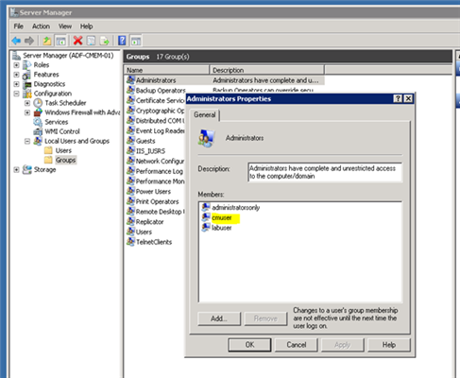460x378 pixels.
Task: Toggle the console tree pane toolbar icon
Action: tap(60, 41)
